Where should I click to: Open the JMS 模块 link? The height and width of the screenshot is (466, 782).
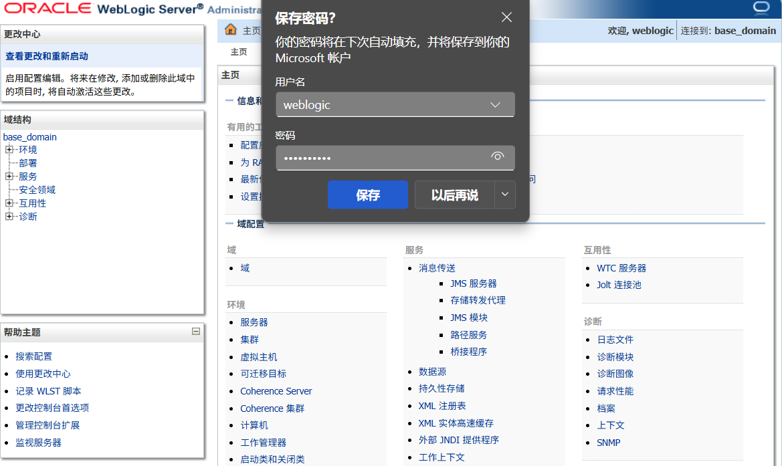click(470, 318)
